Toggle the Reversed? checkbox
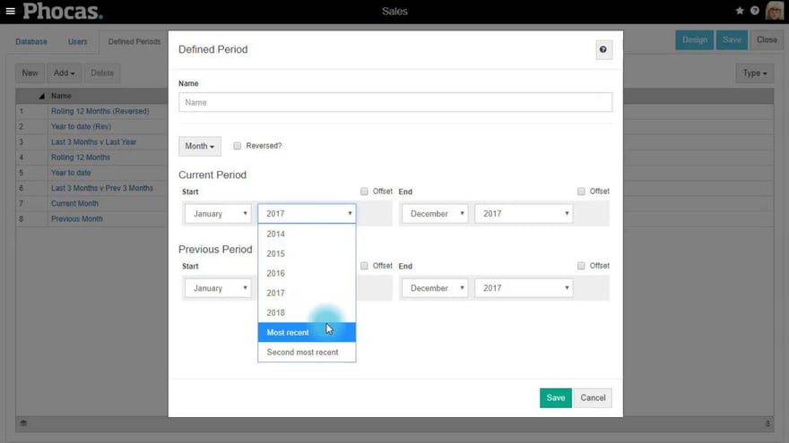Screen dimensions: 789x443 (x=237, y=146)
